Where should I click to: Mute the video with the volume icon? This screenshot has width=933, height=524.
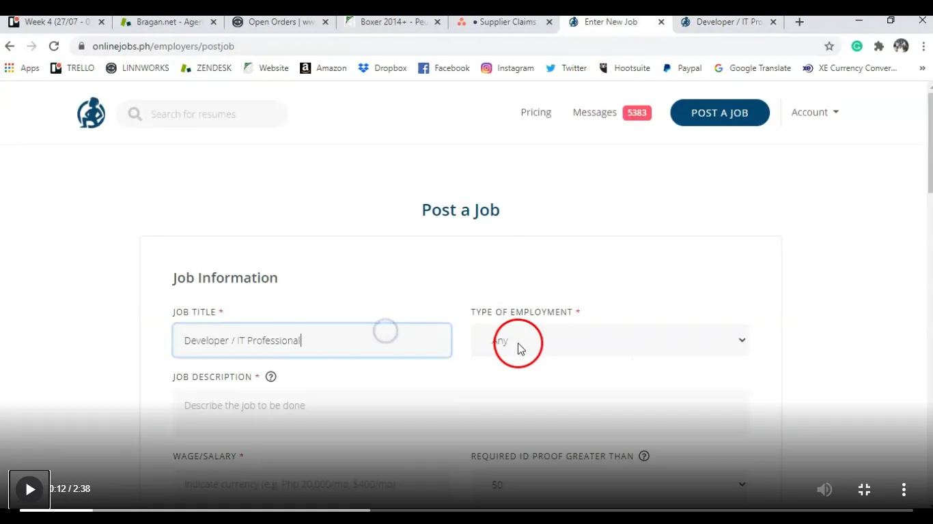coord(824,489)
